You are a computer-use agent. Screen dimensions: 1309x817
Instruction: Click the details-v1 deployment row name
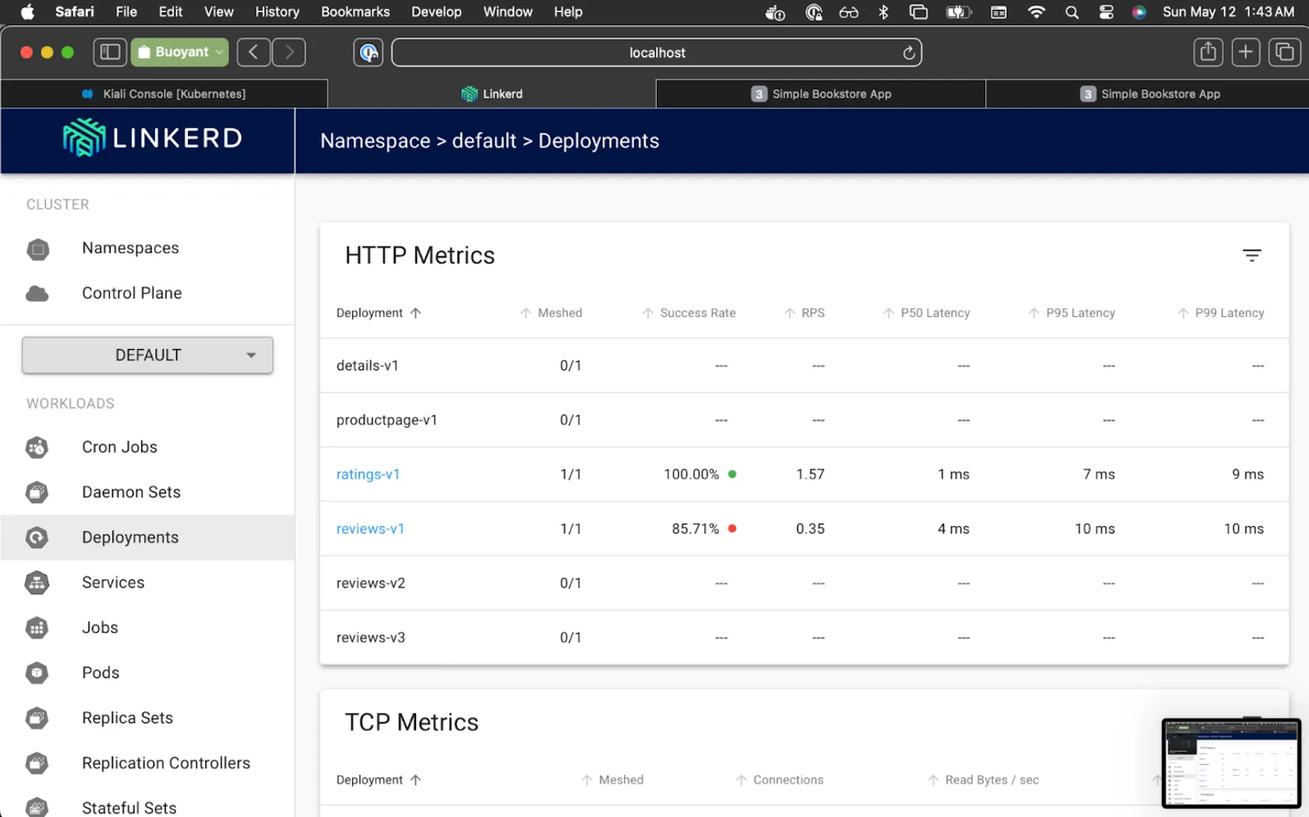coord(367,366)
